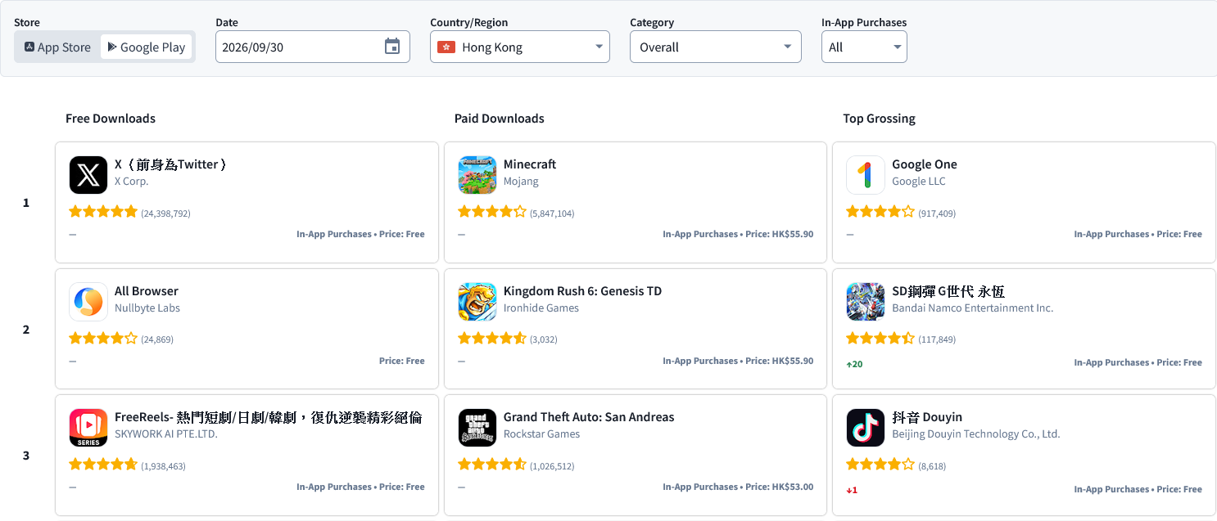Open the Kingdom Rush 6 app icon
The width and height of the screenshot is (1217, 521).
tap(477, 302)
